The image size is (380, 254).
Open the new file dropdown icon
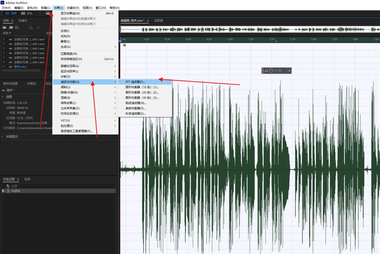[x=17, y=27]
